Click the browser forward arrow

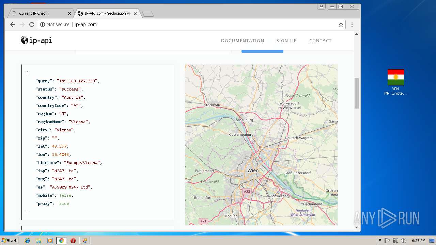[22, 24]
